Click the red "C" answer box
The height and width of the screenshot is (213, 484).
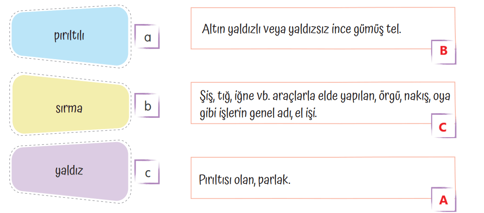(x=443, y=126)
